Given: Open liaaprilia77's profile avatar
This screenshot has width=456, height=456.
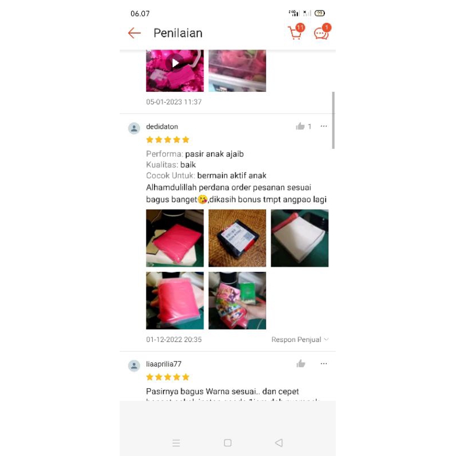Looking at the screenshot, I should click(x=134, y=365).
